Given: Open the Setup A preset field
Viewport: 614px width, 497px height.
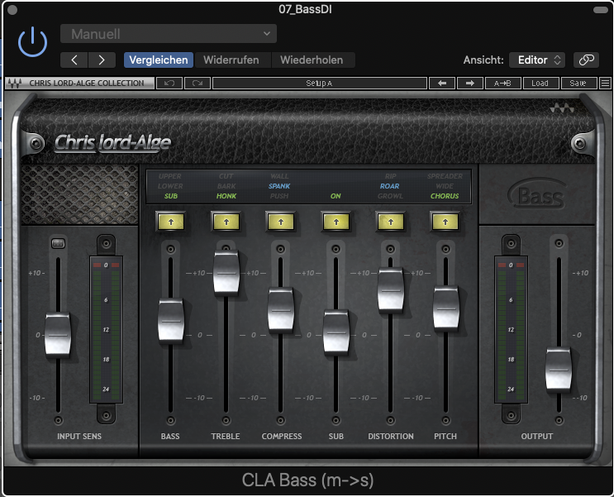Looking at the screenshot, I should [319, 84].
